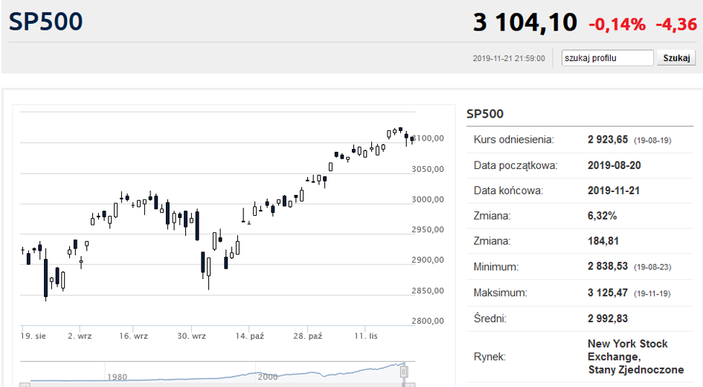Click the tall black candle near 30. wrz
This screenshot has width=703, height=387.
tap(197, 225)
